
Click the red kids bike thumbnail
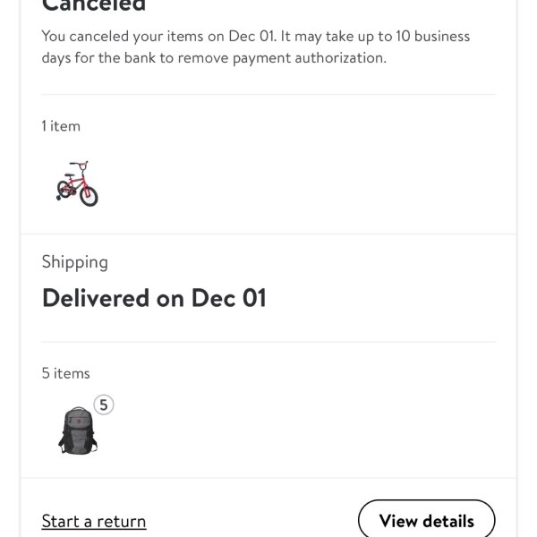click(76, 183)
